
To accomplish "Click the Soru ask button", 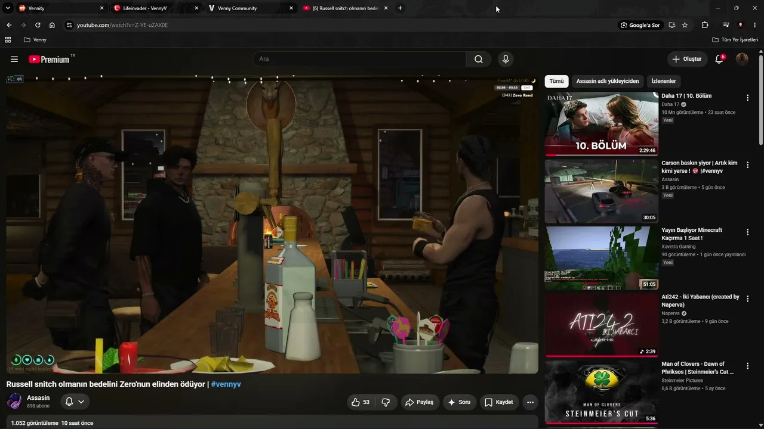I will click(460, 402).
